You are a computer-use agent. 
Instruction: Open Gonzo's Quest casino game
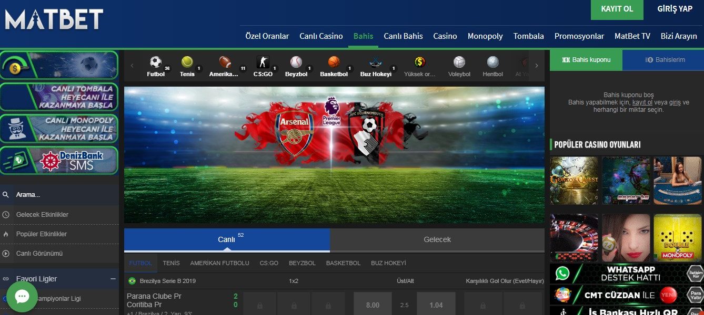(x=574, y=181)
